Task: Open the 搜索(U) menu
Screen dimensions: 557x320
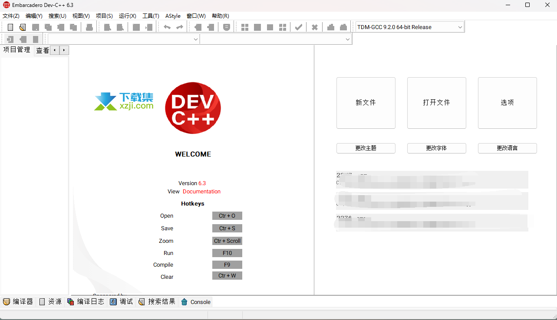Action: (57, 16)
